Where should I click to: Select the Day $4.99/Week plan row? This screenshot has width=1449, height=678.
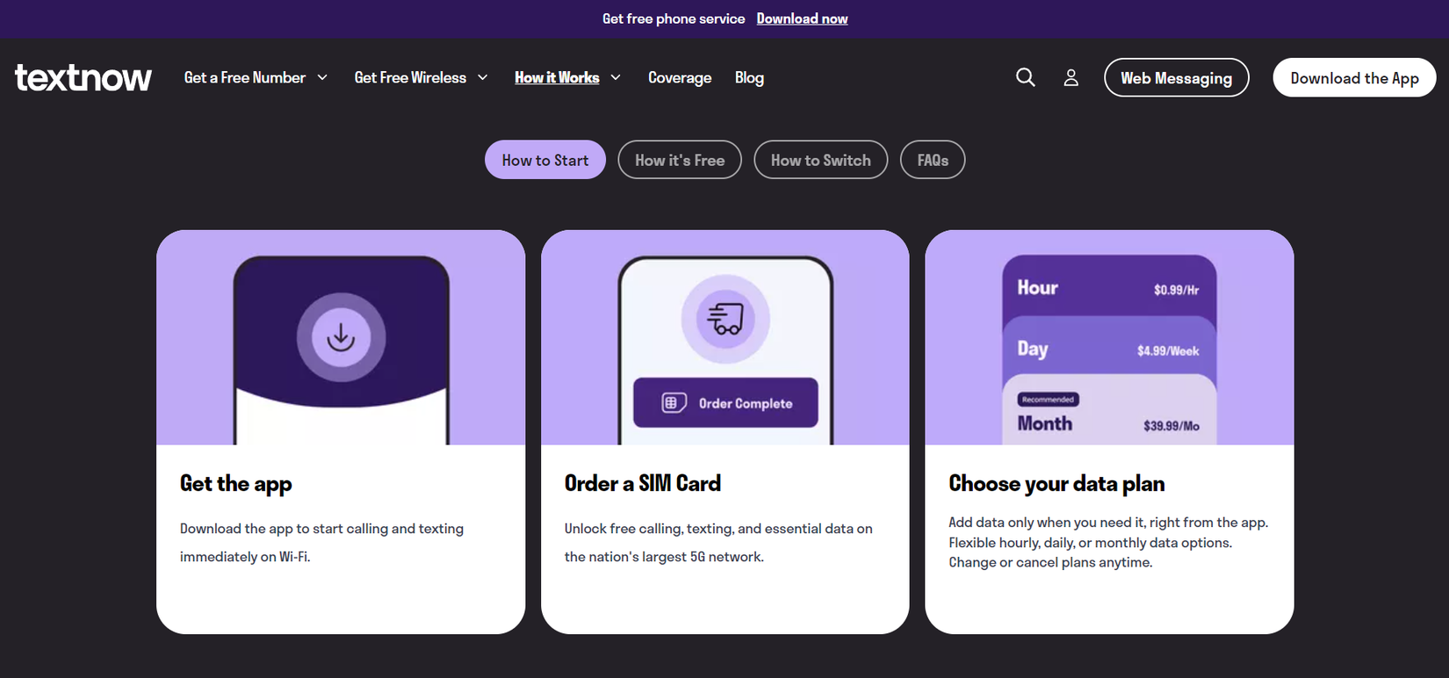coord(1109,349)
